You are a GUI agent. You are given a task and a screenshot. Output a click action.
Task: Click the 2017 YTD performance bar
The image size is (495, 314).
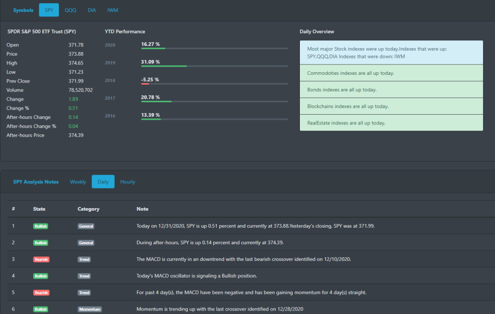[215, 101]
